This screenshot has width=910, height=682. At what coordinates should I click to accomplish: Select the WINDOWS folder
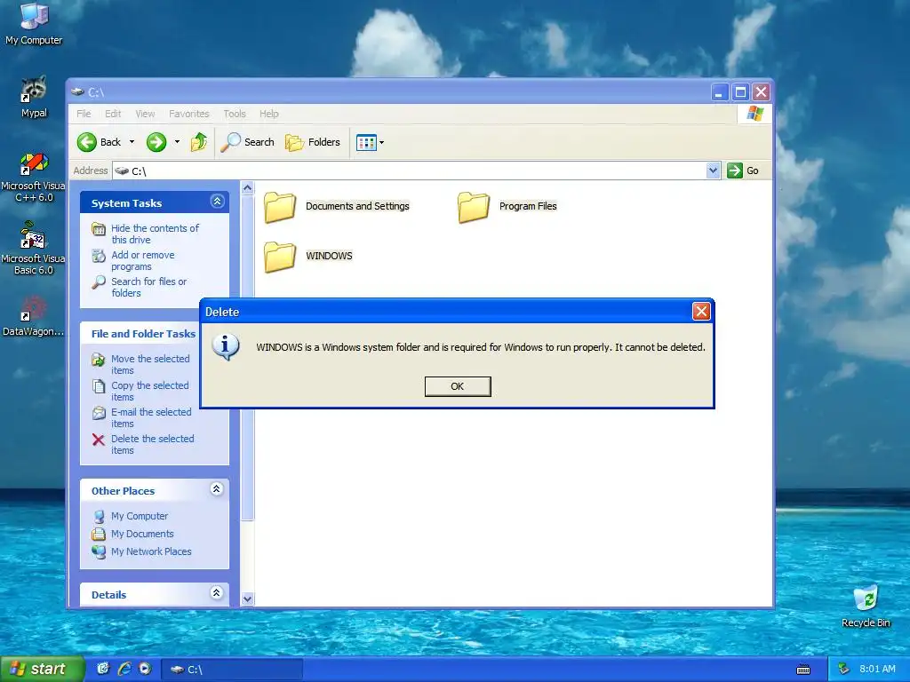coord(308,257)
